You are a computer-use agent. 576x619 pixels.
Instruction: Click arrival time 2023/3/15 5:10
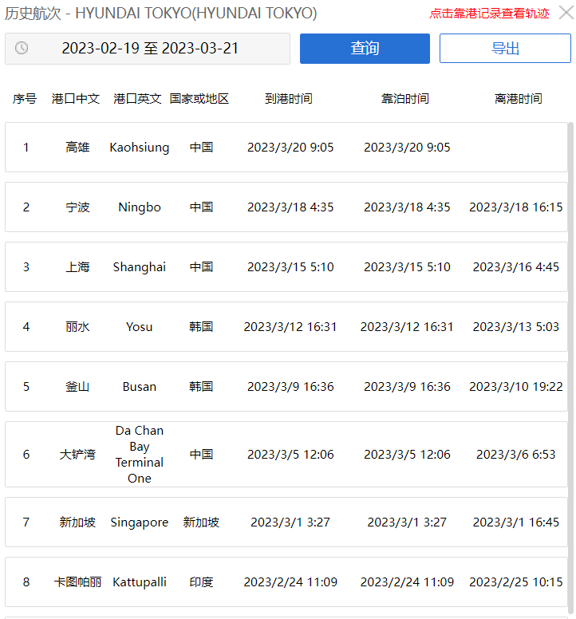290,267
